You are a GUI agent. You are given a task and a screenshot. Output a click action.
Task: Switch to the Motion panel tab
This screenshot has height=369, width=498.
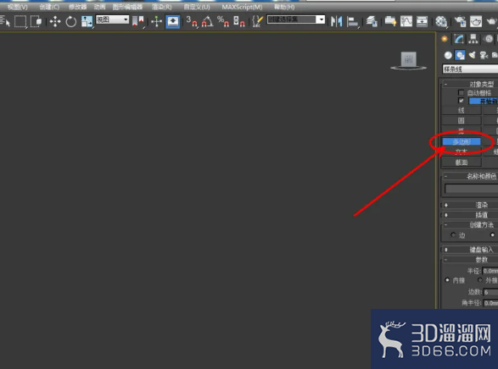[x=489, y=39]
